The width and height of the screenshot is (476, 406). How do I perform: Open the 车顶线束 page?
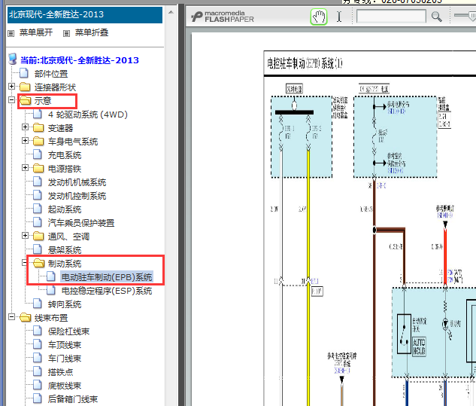pos(65,345)
